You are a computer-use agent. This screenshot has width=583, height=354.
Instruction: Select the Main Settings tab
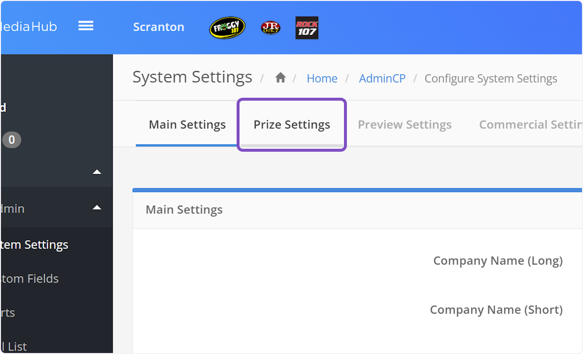pos(187,124)
